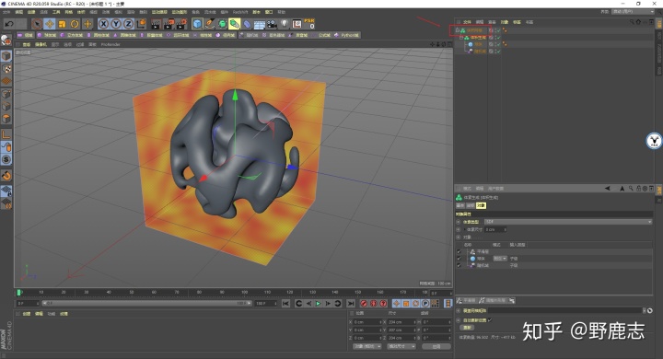
Task: Collapse the top Volume Mesher object in tree
Action: [457, 30]
